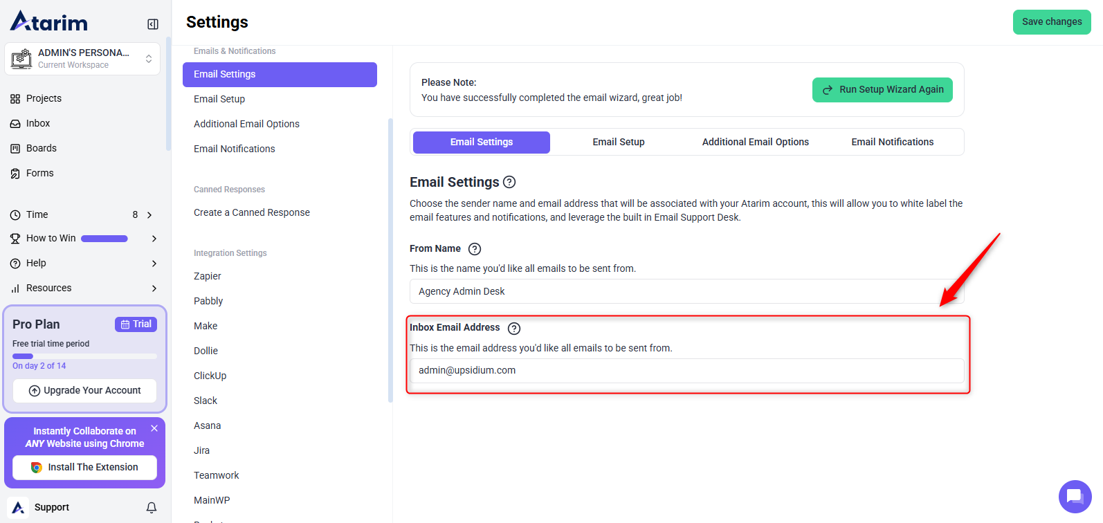Open the chat bubble widget
1103x523 pixels.
(1074, 496)
